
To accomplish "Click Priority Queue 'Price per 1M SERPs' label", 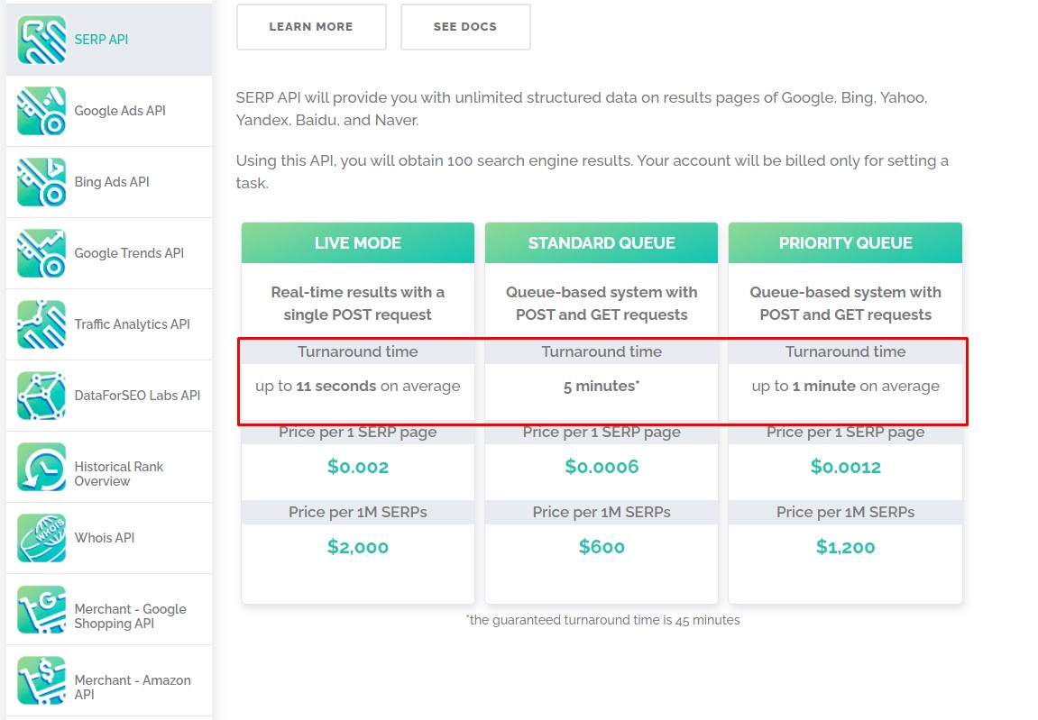I will tap(845, 512).
